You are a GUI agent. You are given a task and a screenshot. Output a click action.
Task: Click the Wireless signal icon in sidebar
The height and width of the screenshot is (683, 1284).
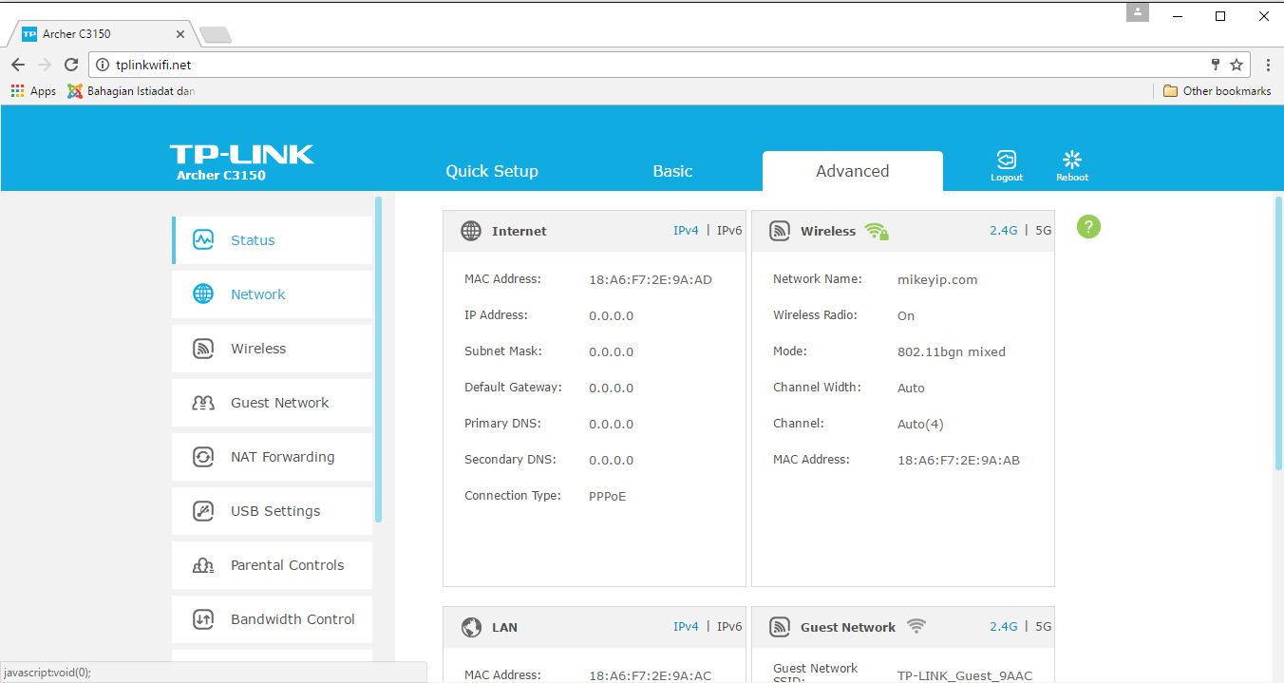pyautogui.click(x=203, y=349)
